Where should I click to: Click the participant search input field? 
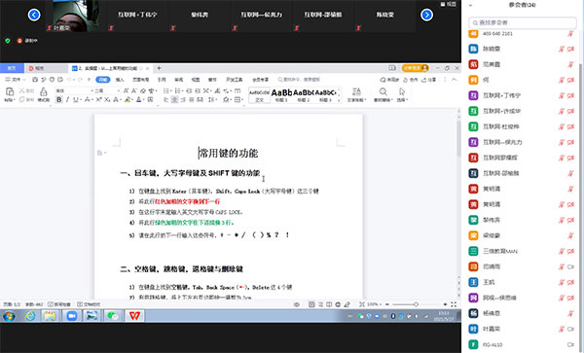(523, 22)
